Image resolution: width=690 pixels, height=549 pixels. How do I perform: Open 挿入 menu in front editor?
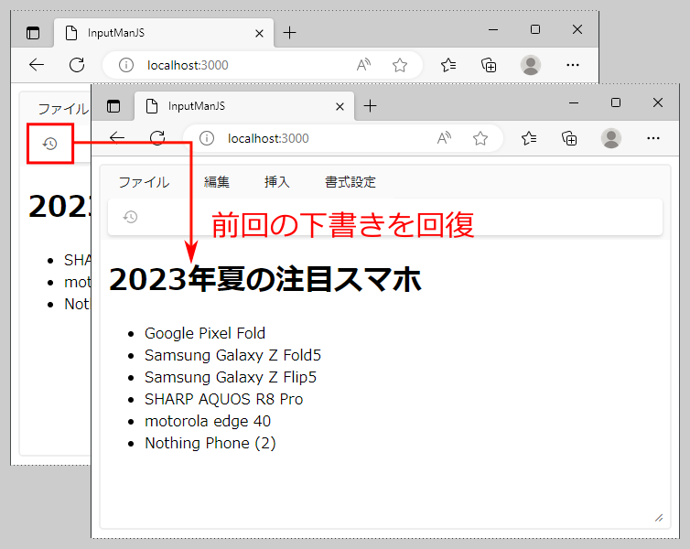(x=276, y=182)
